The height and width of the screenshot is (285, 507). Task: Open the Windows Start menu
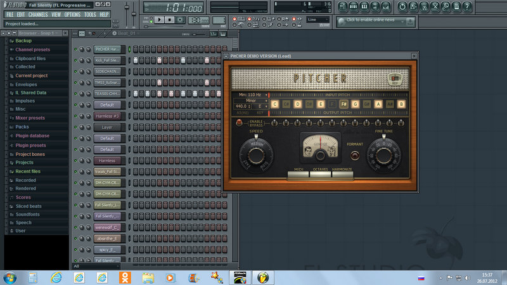[x=10, y=277]
